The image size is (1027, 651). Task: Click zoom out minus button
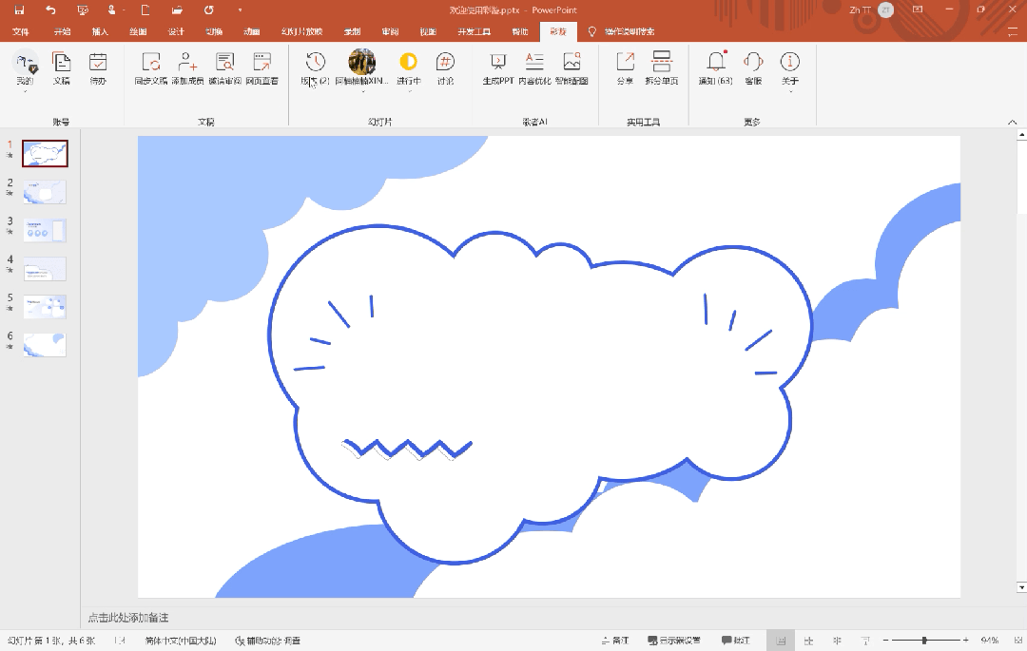pos(885,641)
